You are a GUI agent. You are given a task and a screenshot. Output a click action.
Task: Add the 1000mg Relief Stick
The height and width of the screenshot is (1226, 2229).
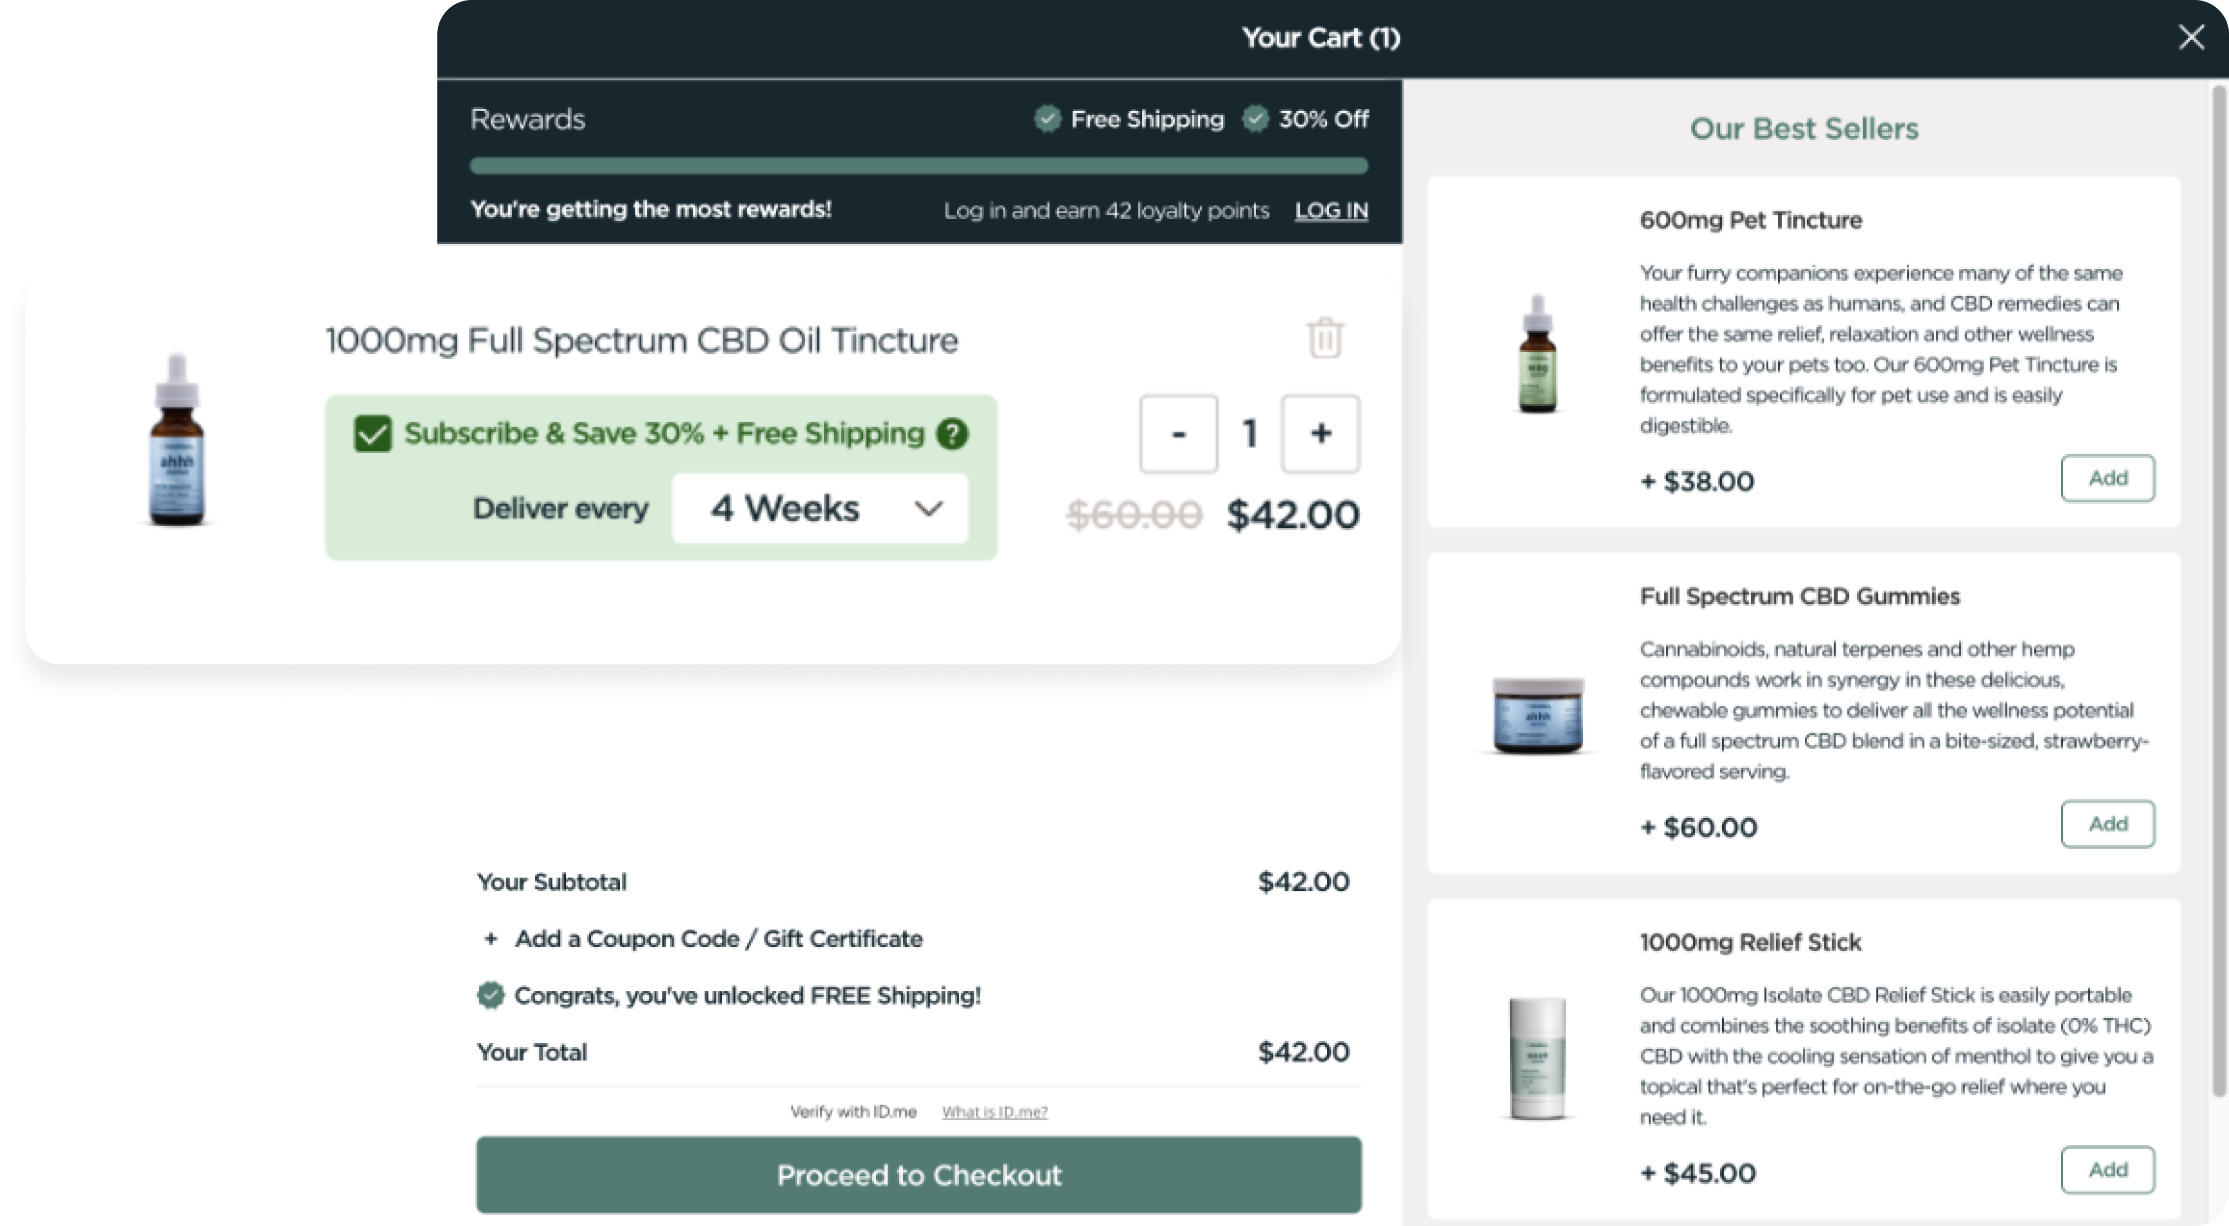point(2108,1170)
